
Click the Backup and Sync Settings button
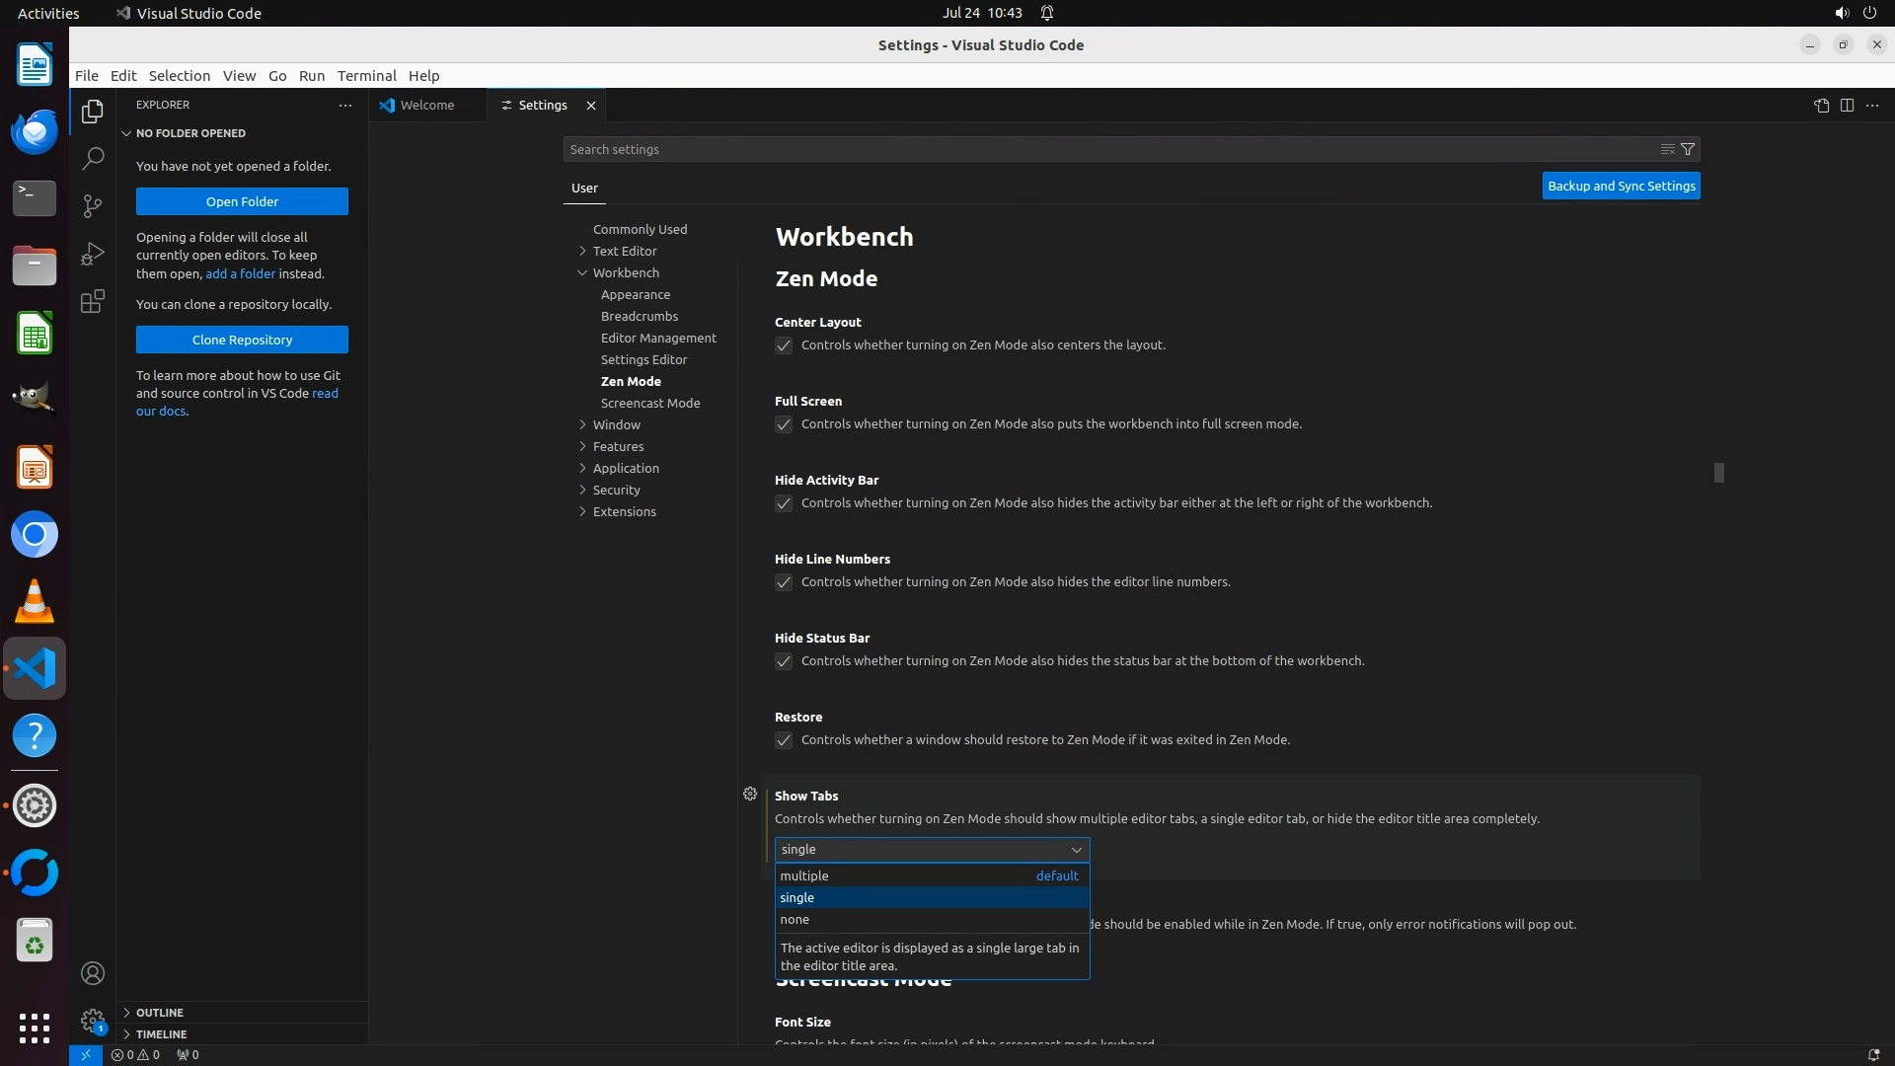[1621, 186]
